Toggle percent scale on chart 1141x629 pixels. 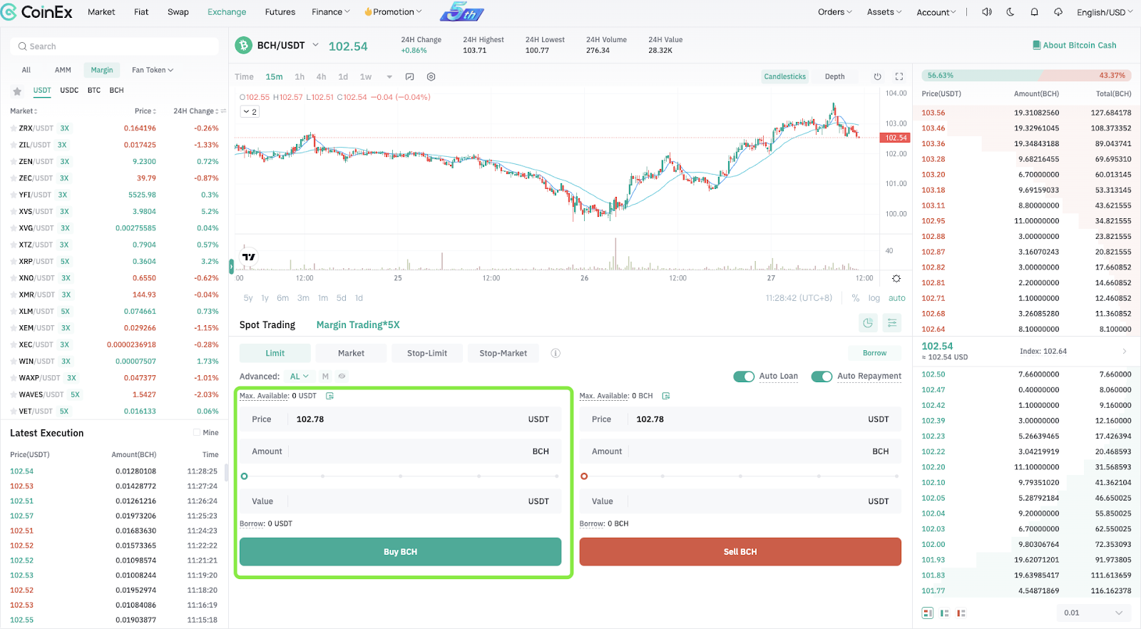tap(855, 298)
